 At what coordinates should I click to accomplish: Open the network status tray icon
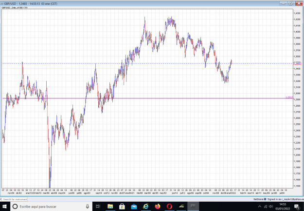[x=266, y=207]
